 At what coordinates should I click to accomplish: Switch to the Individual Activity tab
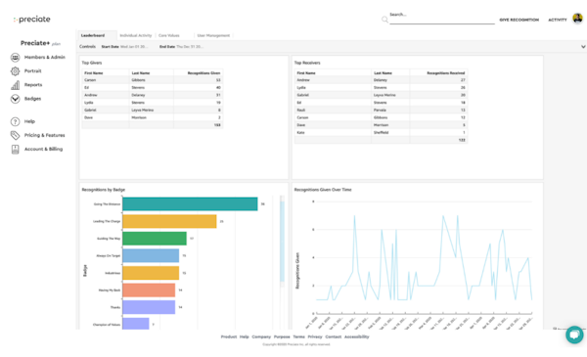click(136, 35)
